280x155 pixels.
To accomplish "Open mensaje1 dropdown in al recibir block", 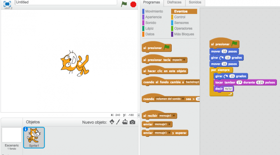I will 174,116.
